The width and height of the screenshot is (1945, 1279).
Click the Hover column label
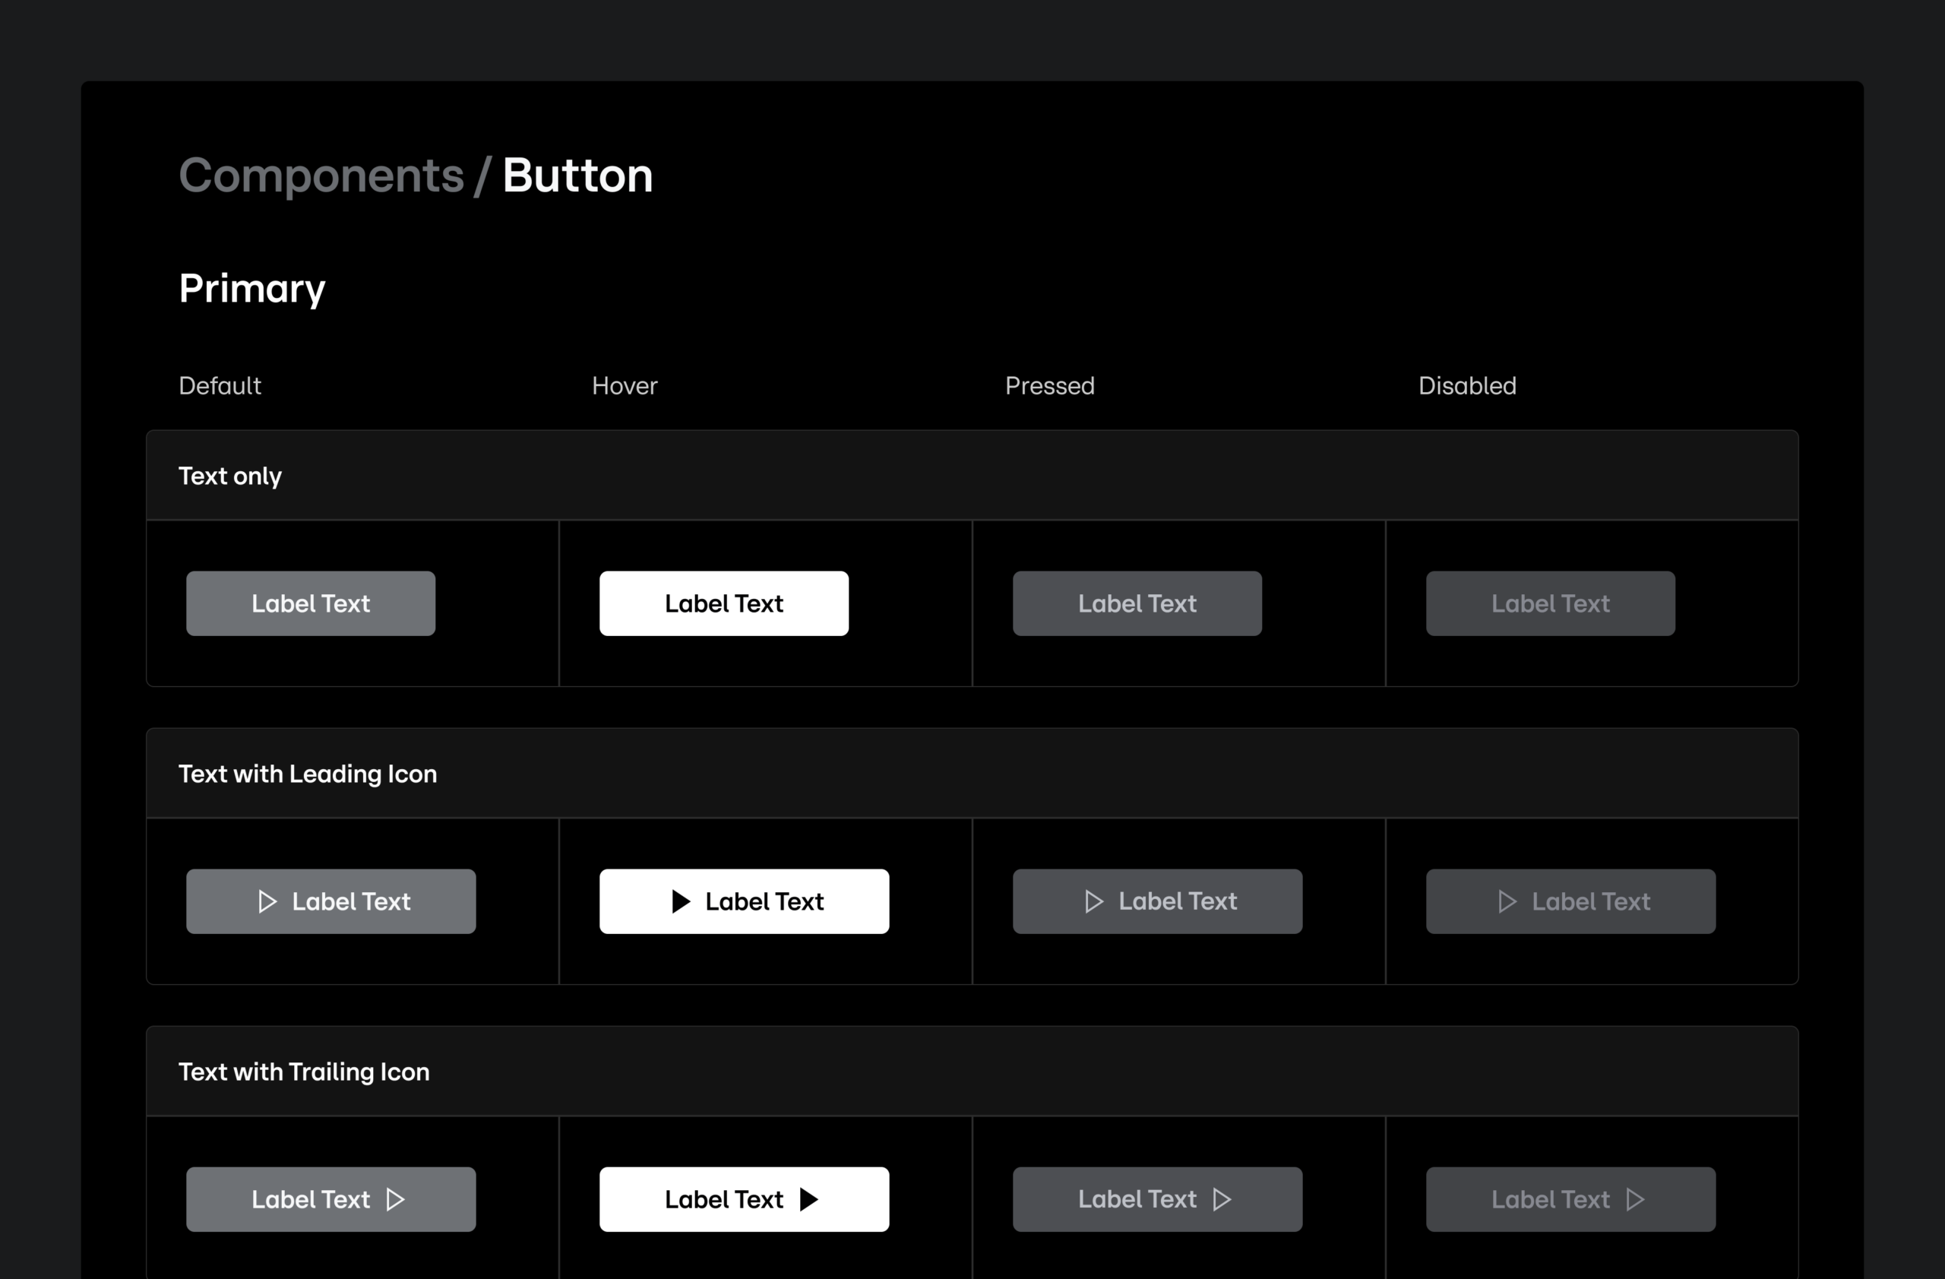click(x=625, y=386)
